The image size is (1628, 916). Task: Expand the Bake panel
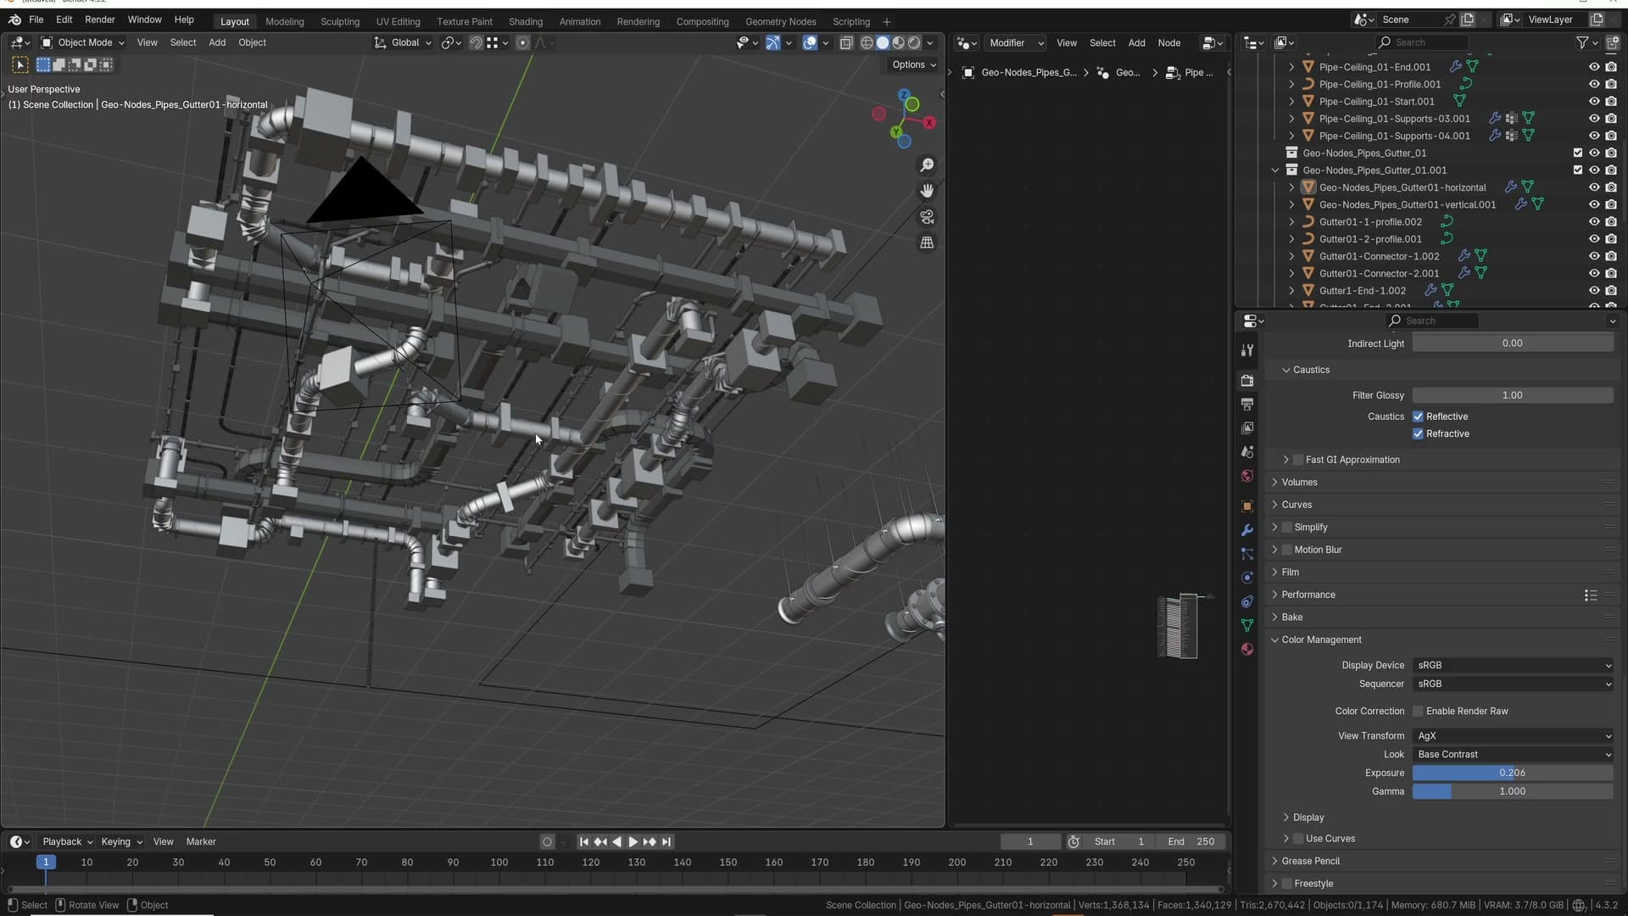1274,617
